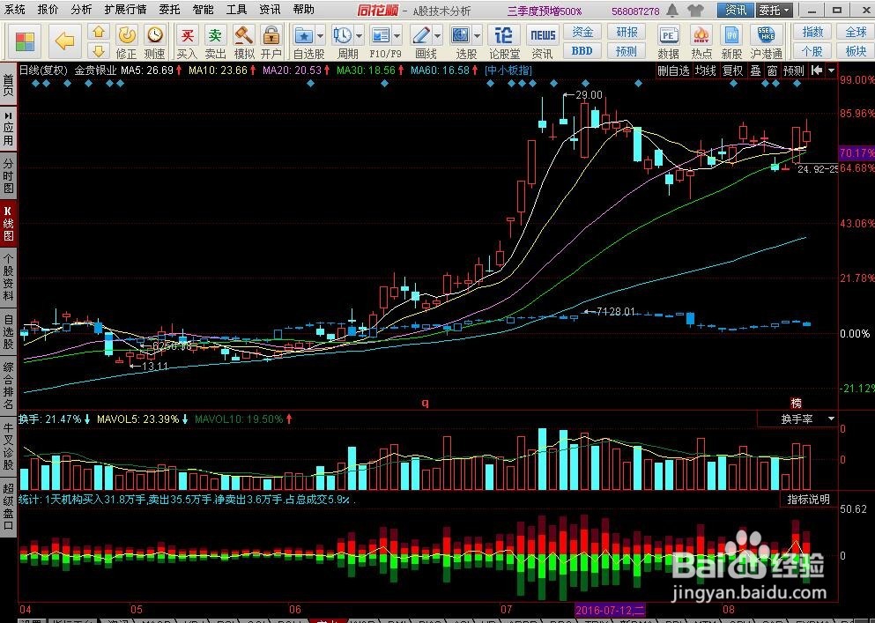
Task: Open the 工具 menu
Action: point(237,10)
